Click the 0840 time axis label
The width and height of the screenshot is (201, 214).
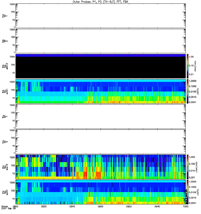click(x=72, y=207)
